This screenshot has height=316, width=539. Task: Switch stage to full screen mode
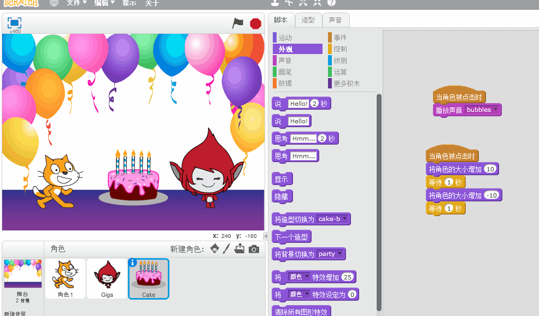click(x=14, y=23)
